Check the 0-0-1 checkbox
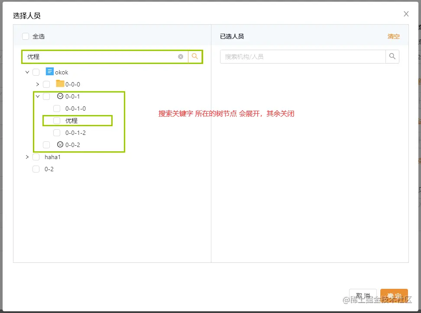This screenshot has height=313, width=421. pos(46,96)
